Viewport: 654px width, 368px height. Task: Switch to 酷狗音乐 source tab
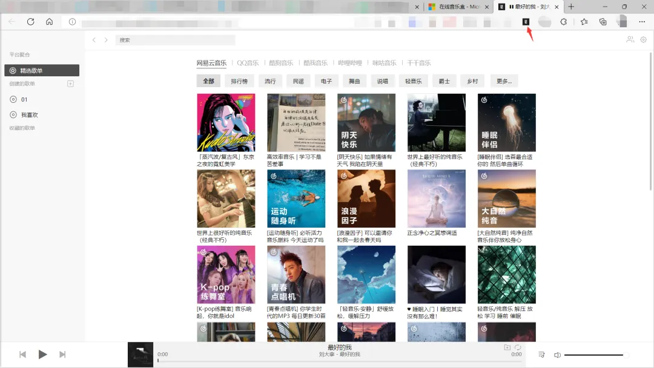[x=281, y=63]
